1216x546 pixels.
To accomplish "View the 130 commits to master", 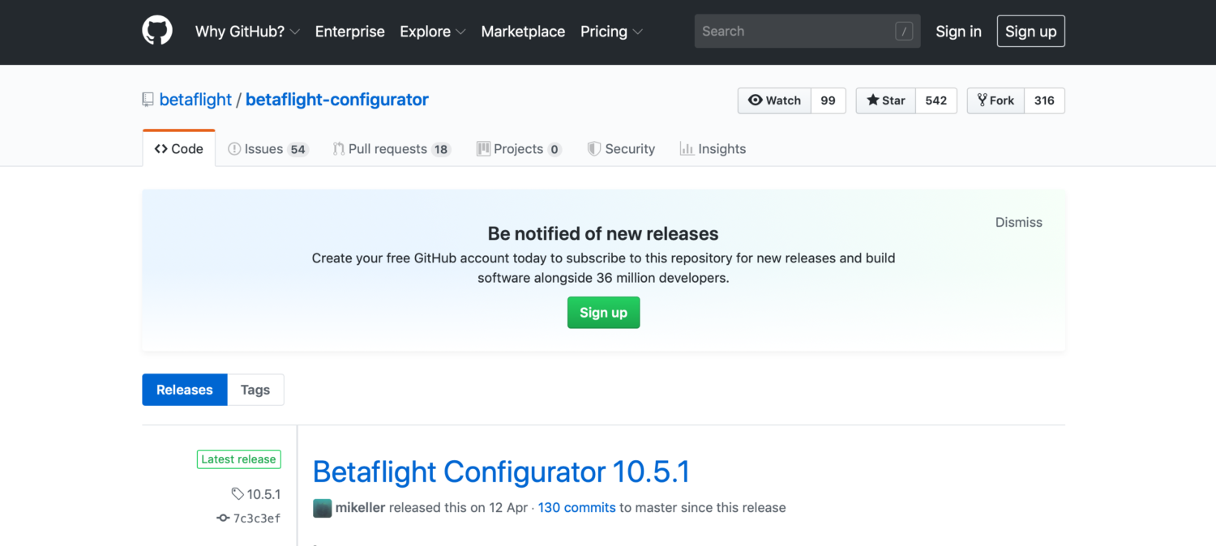I will 576,507.
